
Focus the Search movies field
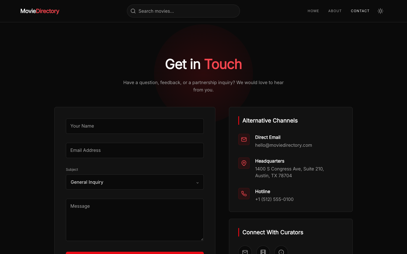click(x=183, y=11)
